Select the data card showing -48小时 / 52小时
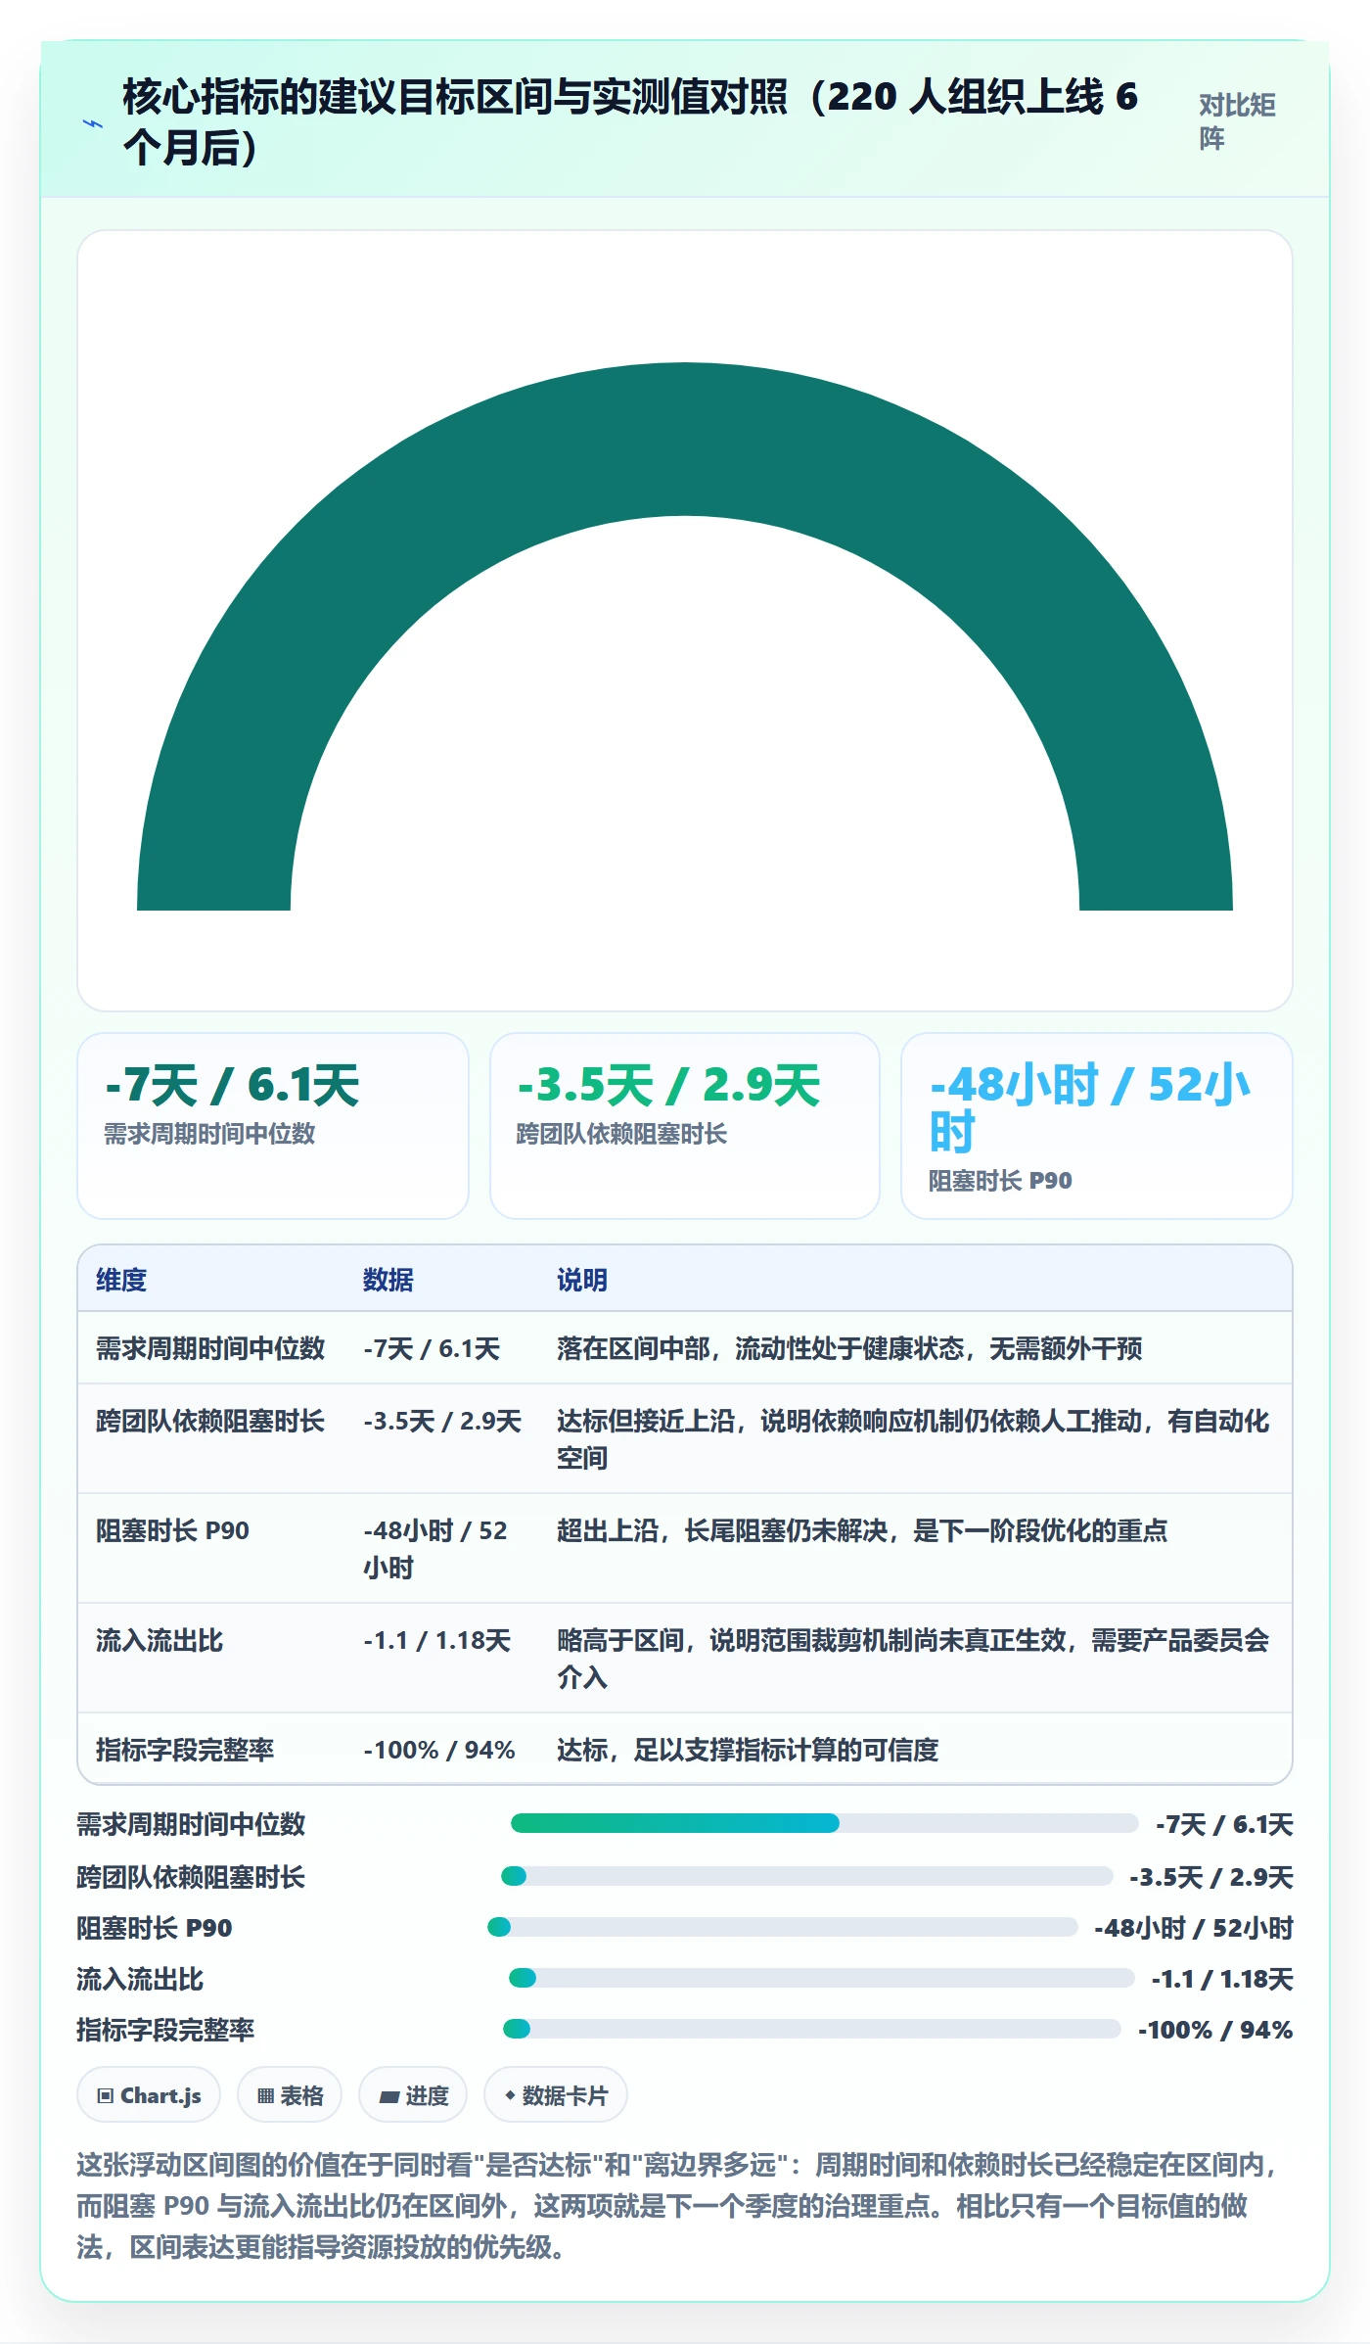Image resolution: width=1370 pixels, height=2344 pixels. click(1097, 1126)
